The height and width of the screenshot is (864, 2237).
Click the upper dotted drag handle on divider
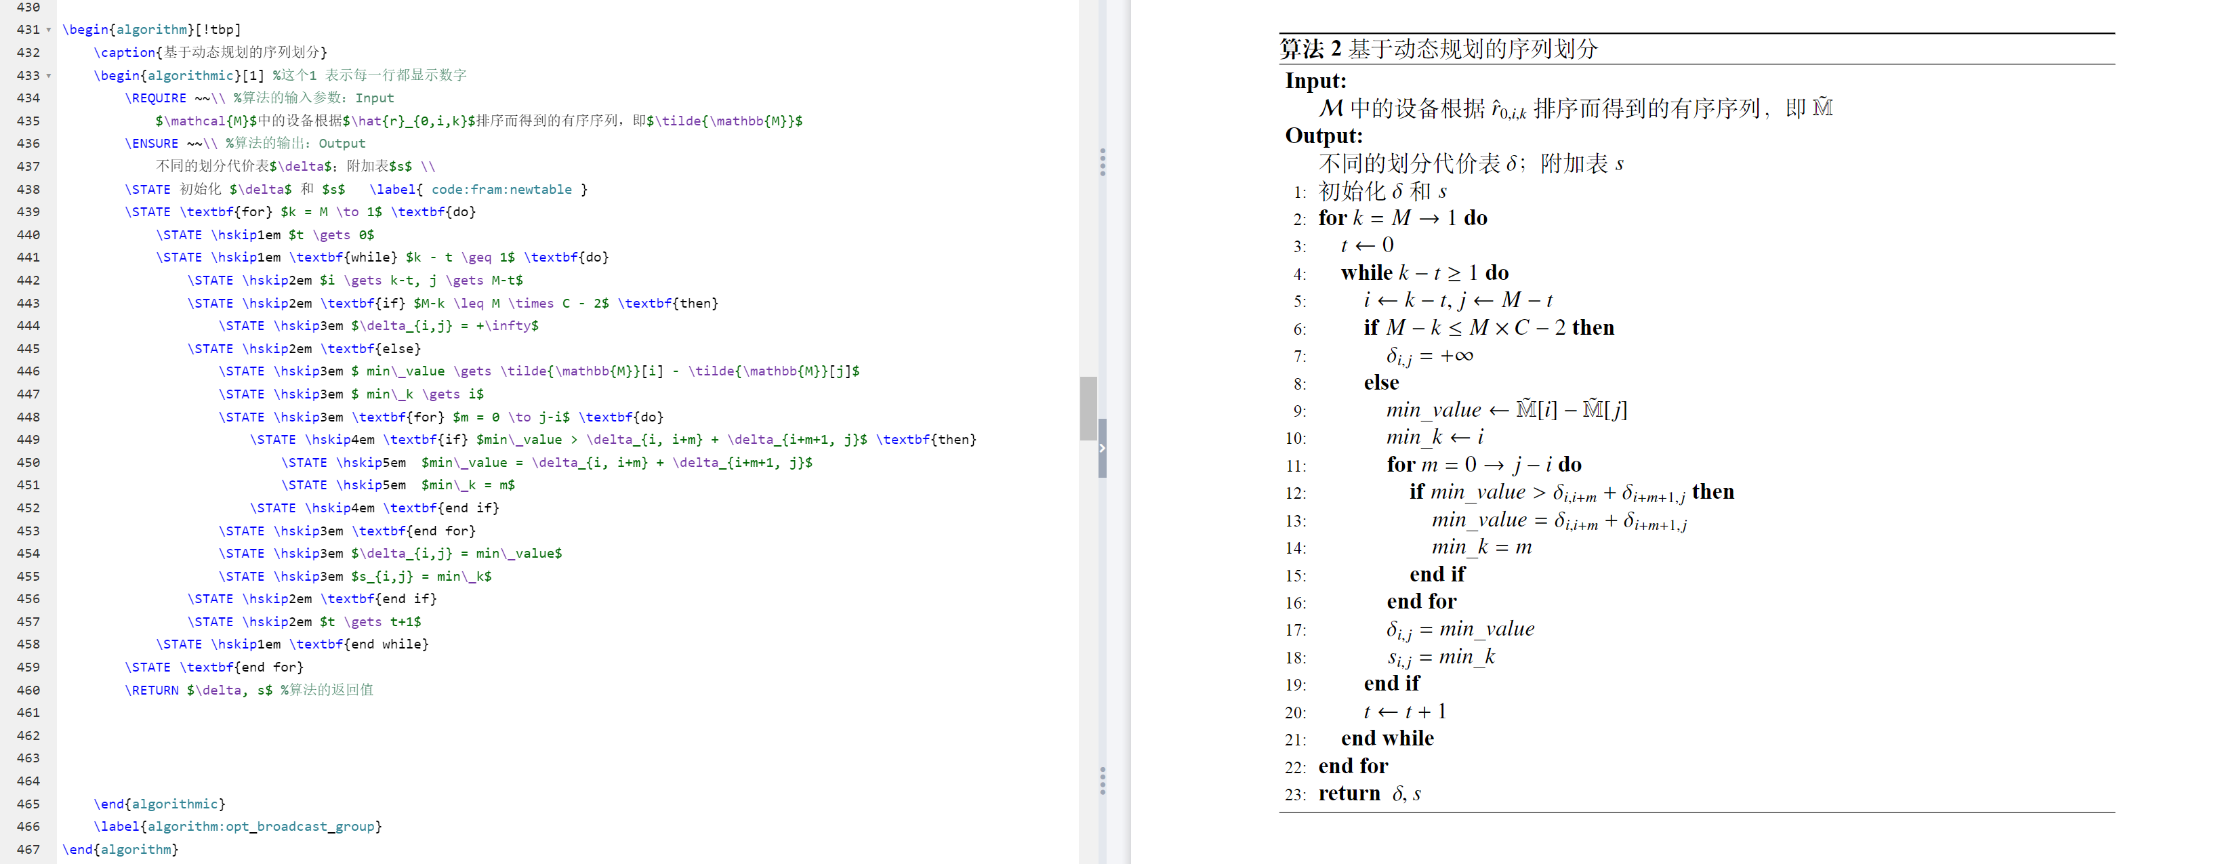point(1102,163)
